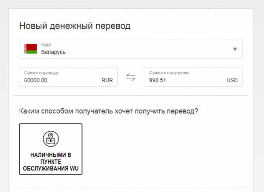Click the 60000.00 transfer amount value
264x192 pixels.
click(36, 81)
